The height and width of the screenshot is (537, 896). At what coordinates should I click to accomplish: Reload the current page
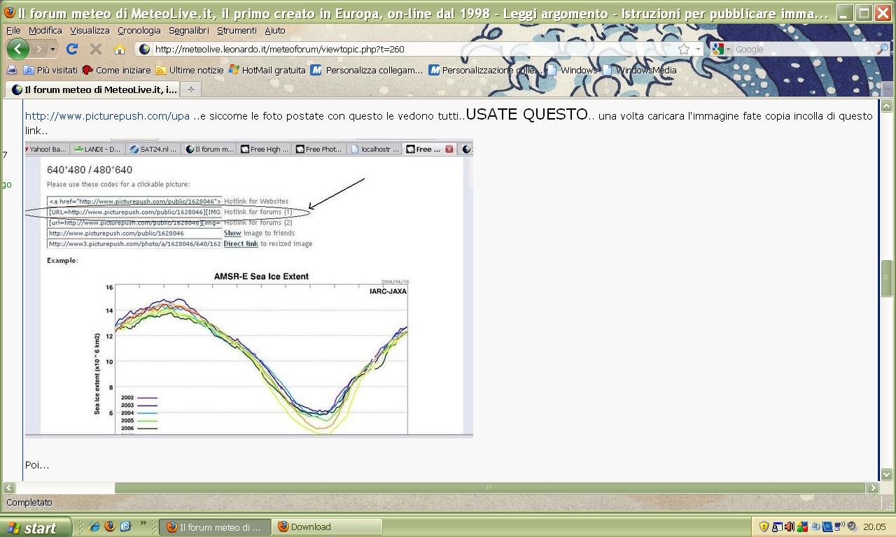pos(71,49)
